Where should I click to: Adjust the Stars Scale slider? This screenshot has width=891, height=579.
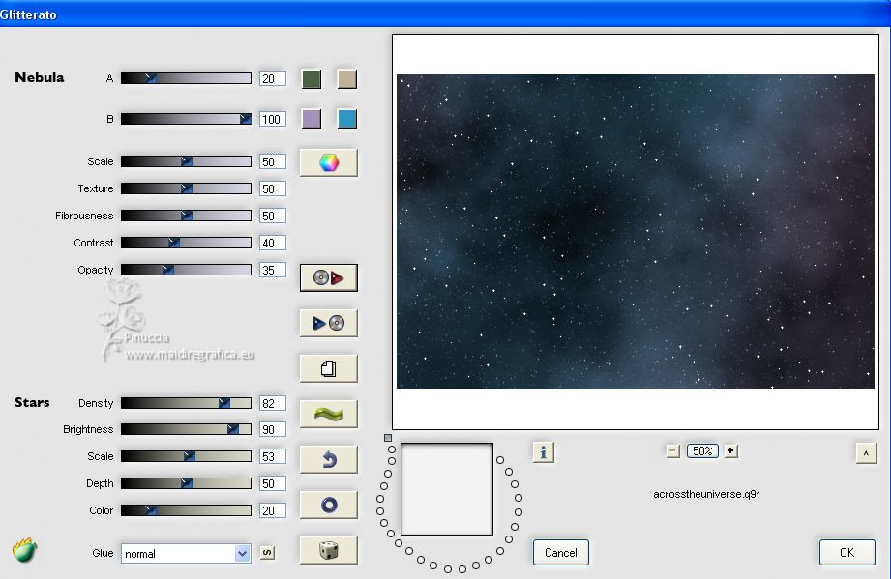(x=186, y=456)
